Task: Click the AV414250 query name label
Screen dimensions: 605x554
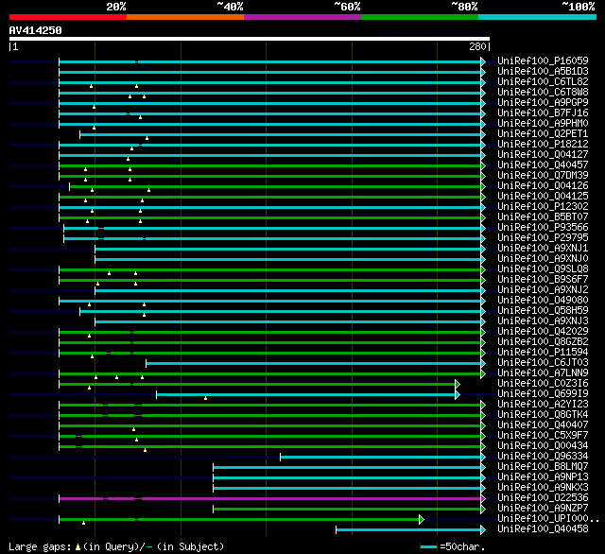Action: 36,30
